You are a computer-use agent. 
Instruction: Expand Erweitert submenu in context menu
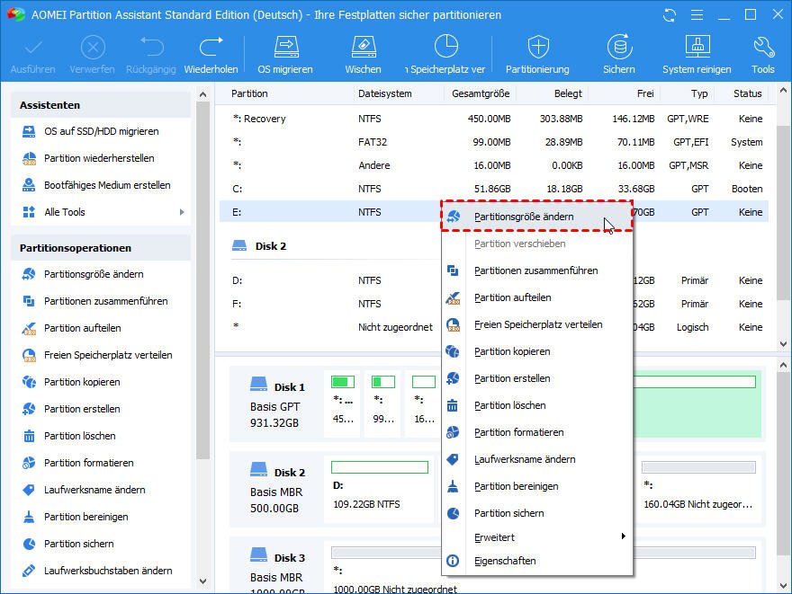(622, 537)
